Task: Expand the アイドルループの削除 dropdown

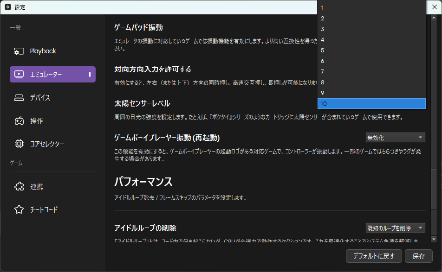Action: (x=395, y=228)
